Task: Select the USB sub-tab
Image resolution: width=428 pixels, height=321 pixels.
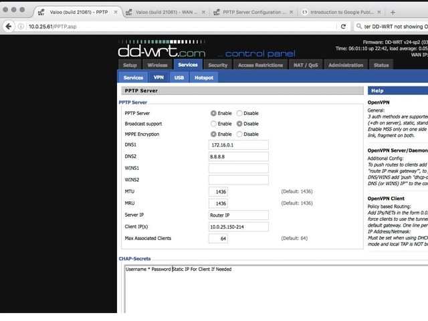Action: tap(179, 78)
